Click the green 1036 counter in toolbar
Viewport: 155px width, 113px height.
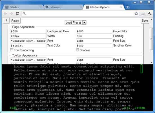tap(13, 108)
